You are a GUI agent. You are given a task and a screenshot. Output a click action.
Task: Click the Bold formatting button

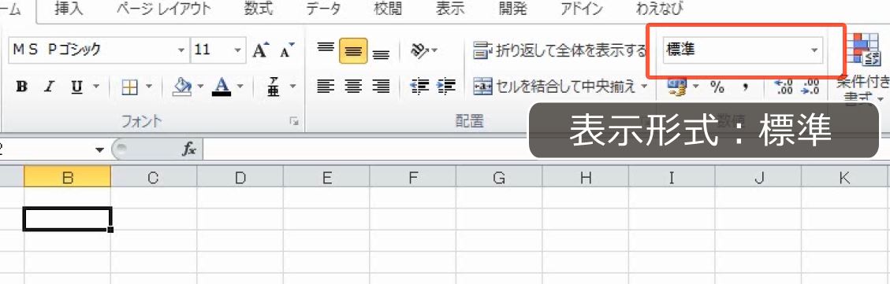21,87
